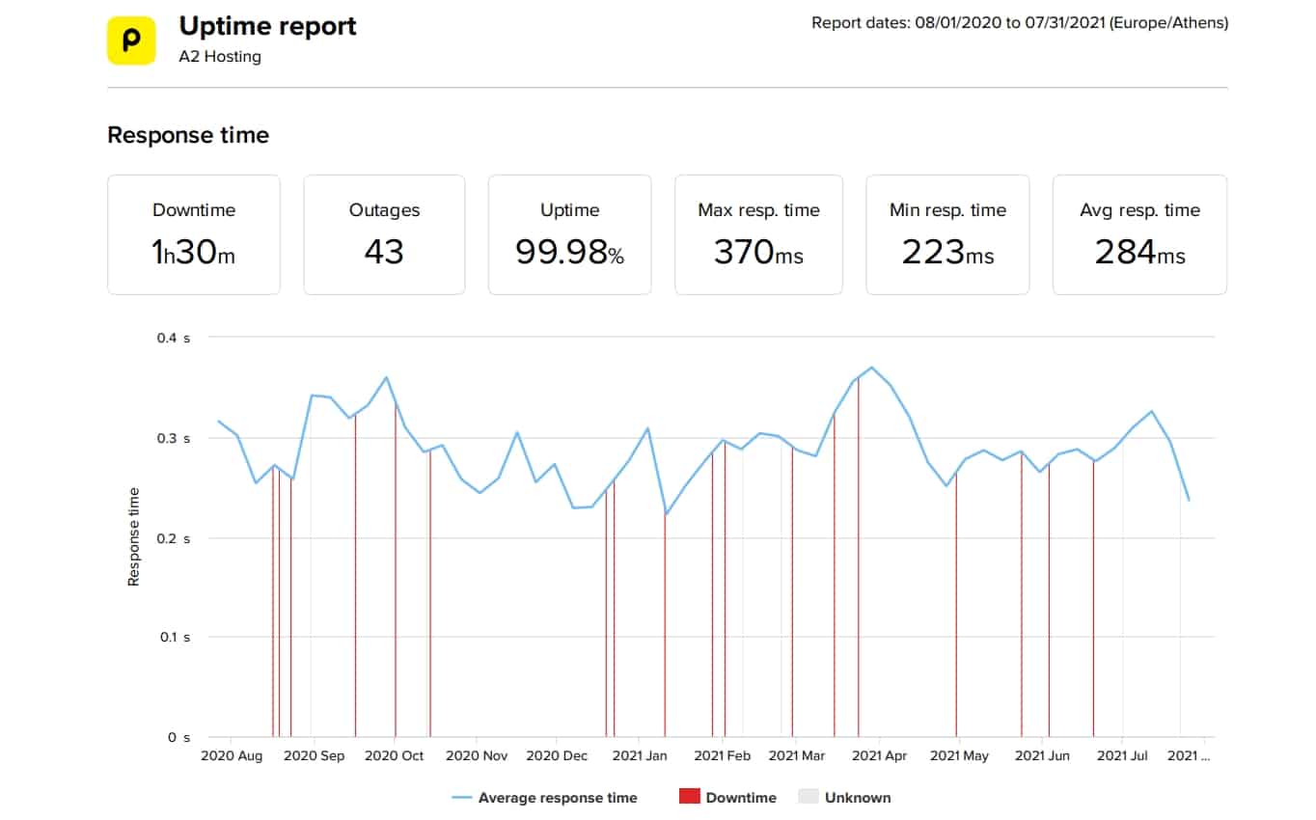Click the Min resp. time 223ms card
1316x820 pixels.
(x=947, y=234)
